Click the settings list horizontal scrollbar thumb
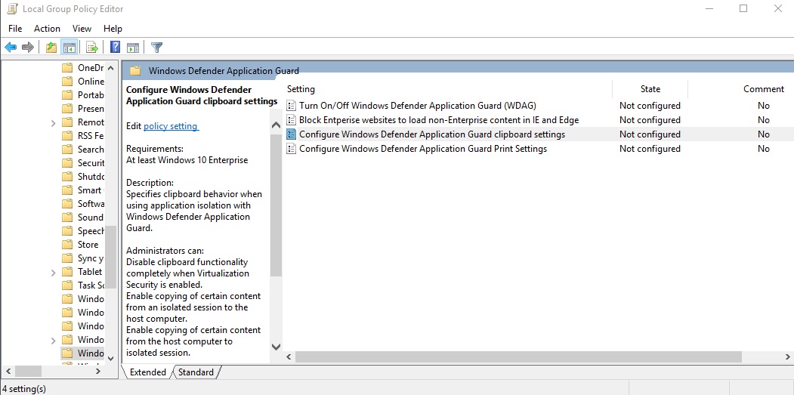The height and width of the screenshot is (395, 794). point(518,356)
